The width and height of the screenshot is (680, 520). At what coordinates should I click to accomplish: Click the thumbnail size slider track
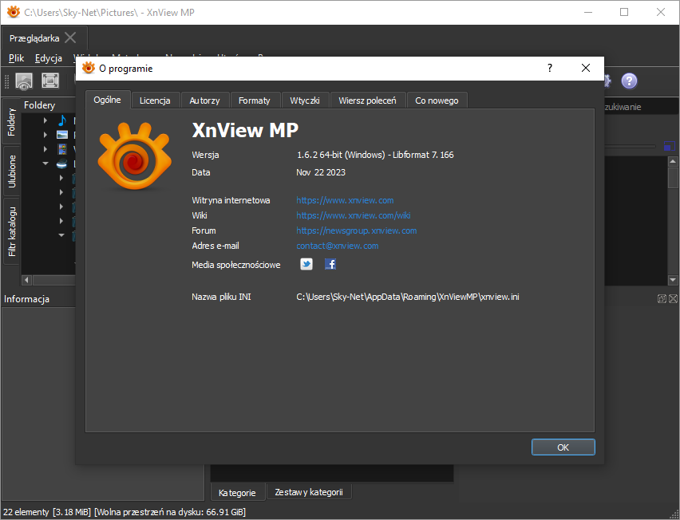click(630, 147)
